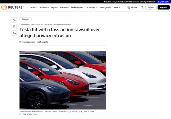The image size is (171, 119).
Task: Click the exclusive news banner text
Action: 130,2
